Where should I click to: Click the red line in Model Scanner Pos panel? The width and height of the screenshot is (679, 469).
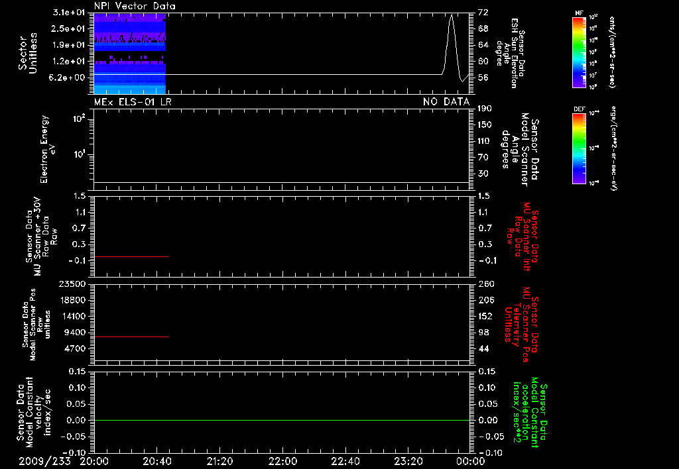coord(131,337)
